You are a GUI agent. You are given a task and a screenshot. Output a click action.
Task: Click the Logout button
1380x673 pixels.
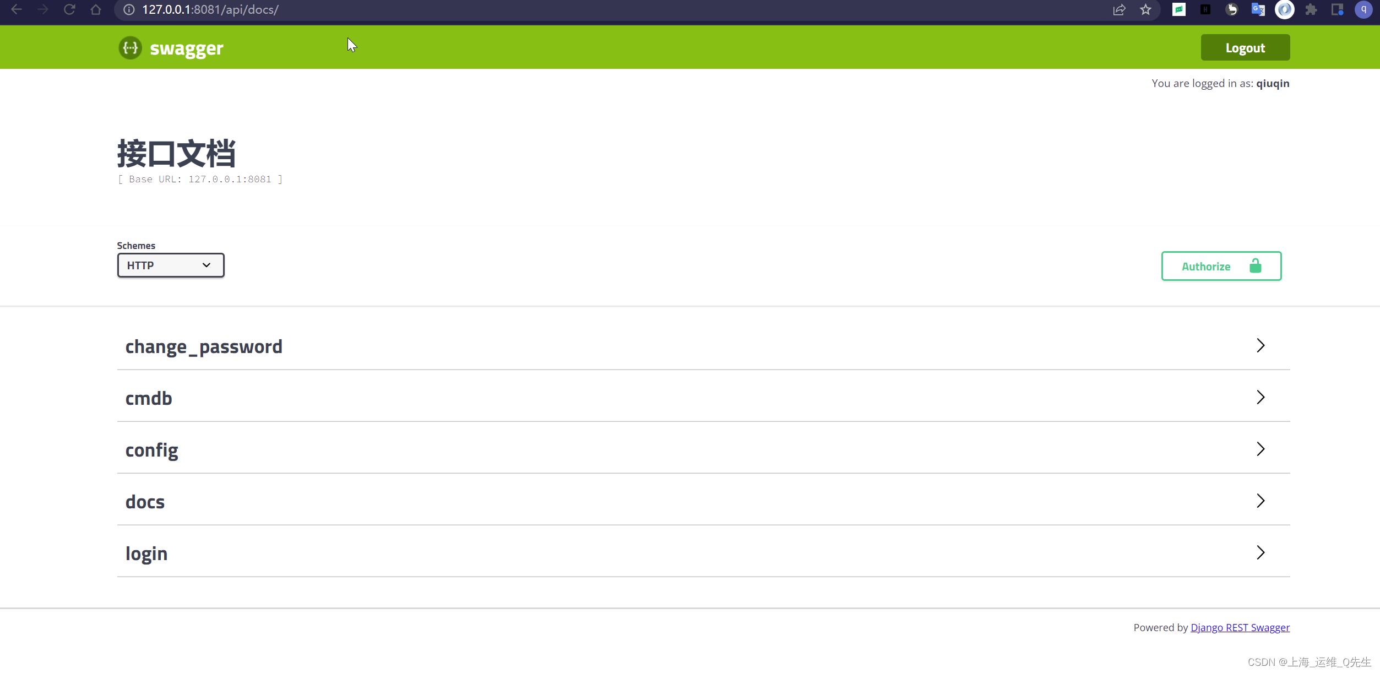tap(1245, 47)
